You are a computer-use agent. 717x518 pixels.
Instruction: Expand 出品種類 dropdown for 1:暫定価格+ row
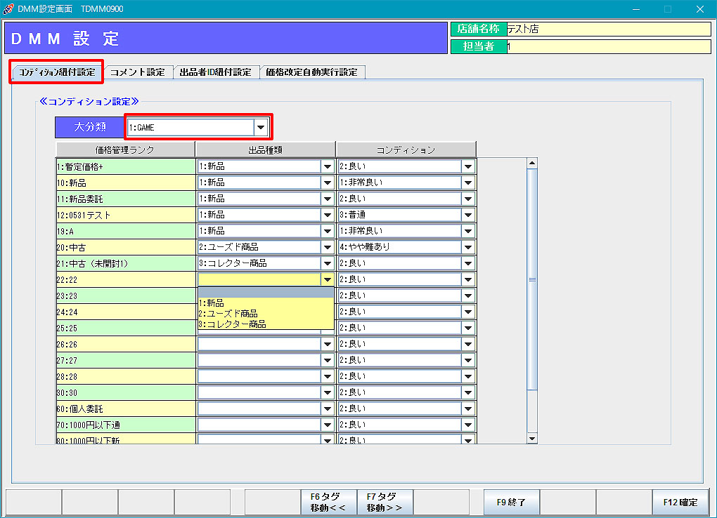327,166
